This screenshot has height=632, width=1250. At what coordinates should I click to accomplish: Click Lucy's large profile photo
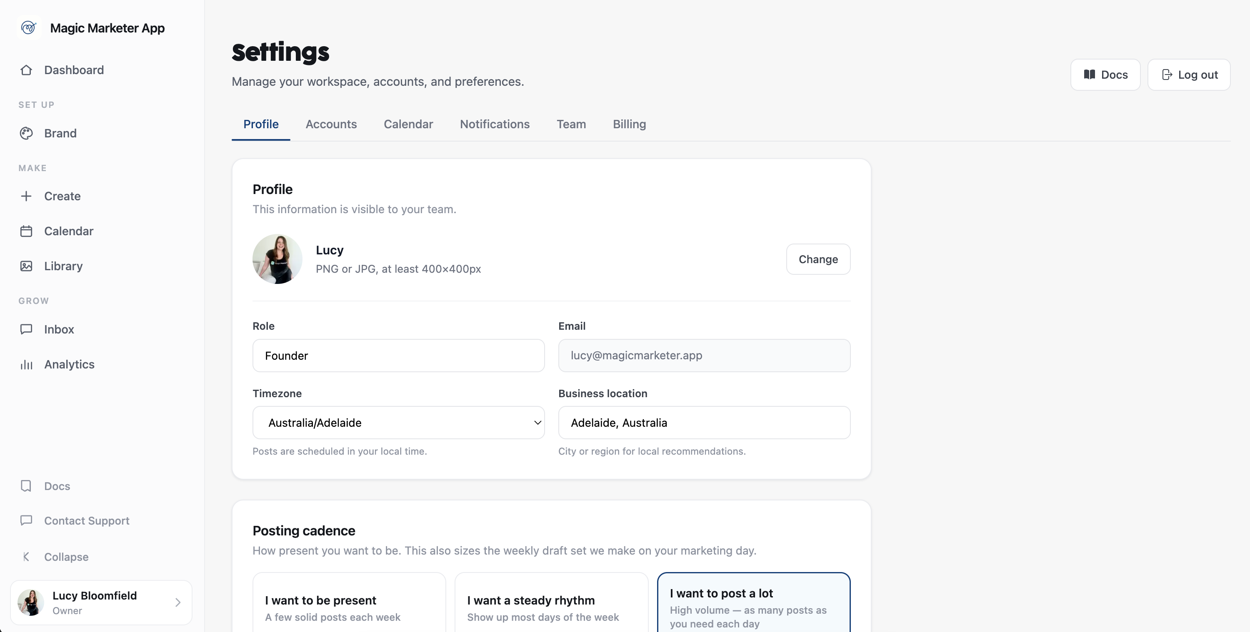point(277,259)
